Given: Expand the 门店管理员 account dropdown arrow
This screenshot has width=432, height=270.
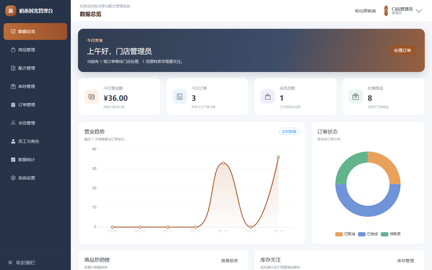Looking at the screenshot, I should tap(419, 11).
